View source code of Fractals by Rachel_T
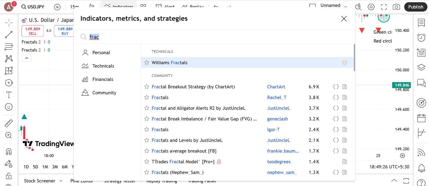Image resolution: width=429 pixels, height=186 pixels. [336, 97]
